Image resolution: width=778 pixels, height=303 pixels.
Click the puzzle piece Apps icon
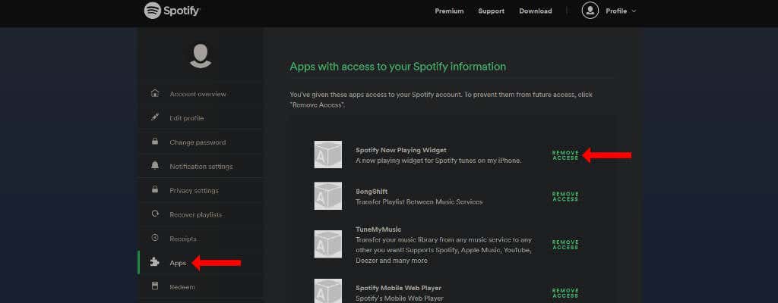click(155, 263)
